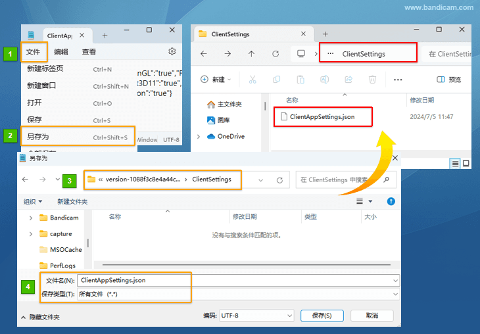The height and width of the screenshot is (334, 480).
Task: Click the This PC monitor icon in address bar
Action: coord(301,53)
